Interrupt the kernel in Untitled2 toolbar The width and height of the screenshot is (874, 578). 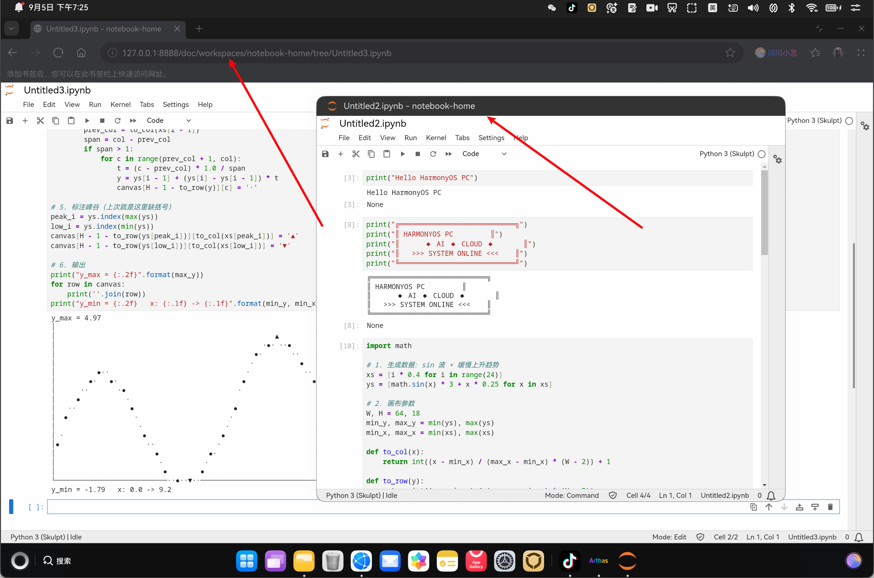click(418, 154)
